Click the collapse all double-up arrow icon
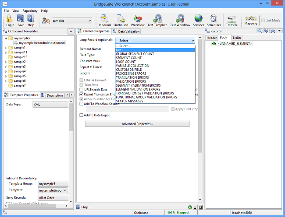Image resolution: width=285 pixels, height=217 pixels. [273, 31]
